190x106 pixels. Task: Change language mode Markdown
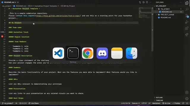pos(156,103)
